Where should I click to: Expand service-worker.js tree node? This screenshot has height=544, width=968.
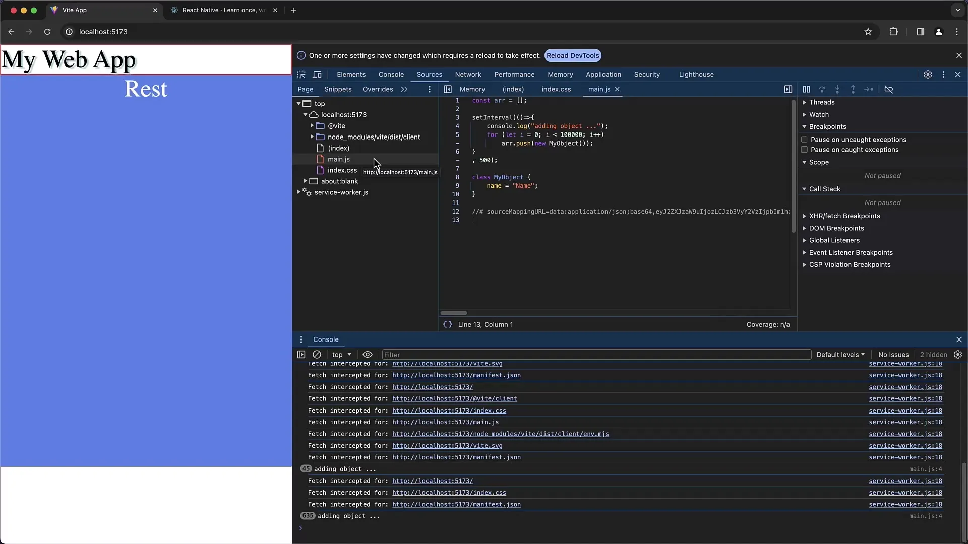(298, 192)
